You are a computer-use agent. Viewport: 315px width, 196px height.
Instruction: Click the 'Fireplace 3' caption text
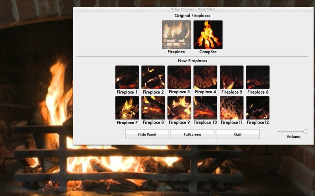pyautogui.click(x=179, y=92)
